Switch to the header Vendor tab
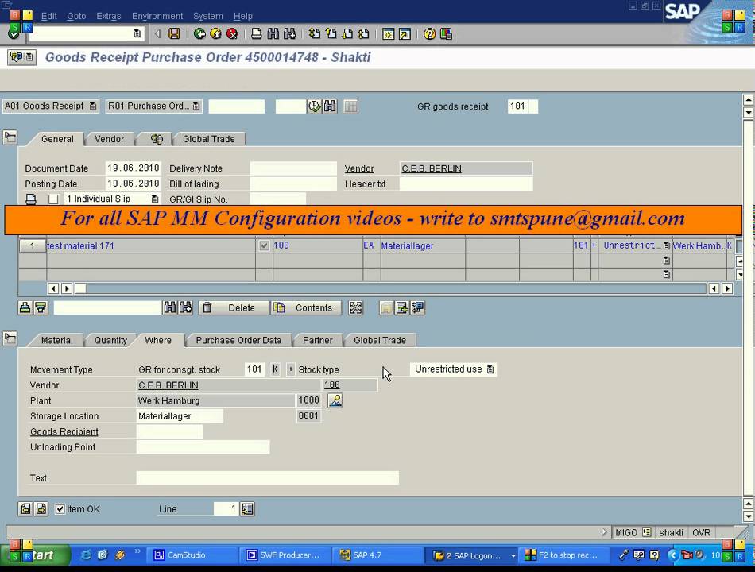755x572 pixels. [x=109, y=139]
